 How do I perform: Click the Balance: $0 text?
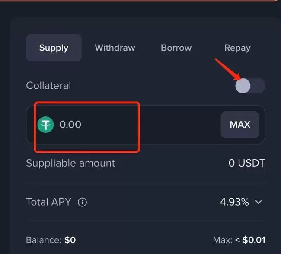point(51,240)
